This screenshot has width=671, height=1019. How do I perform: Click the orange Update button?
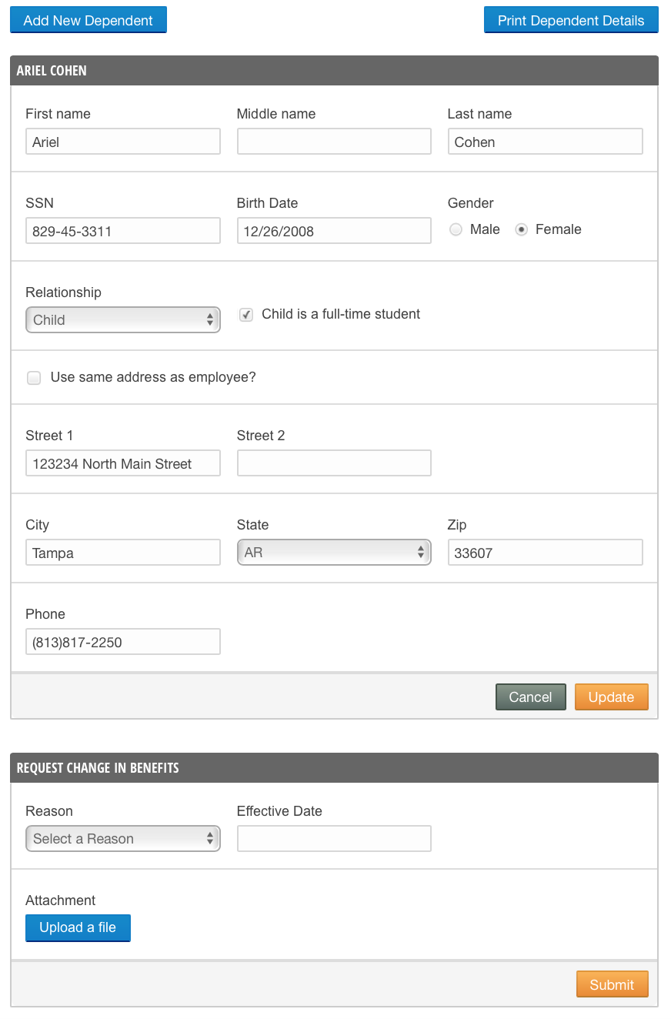click(611, 697)
